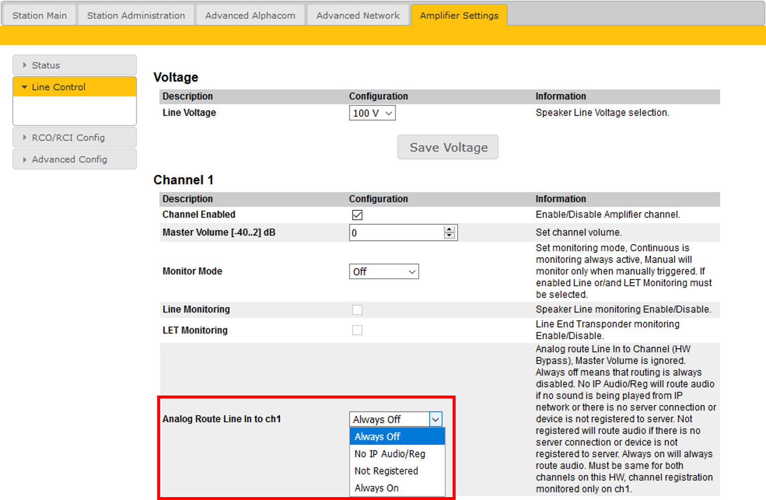
Task: Select the Amplifier Settings tab
Action: click(459, 15)
